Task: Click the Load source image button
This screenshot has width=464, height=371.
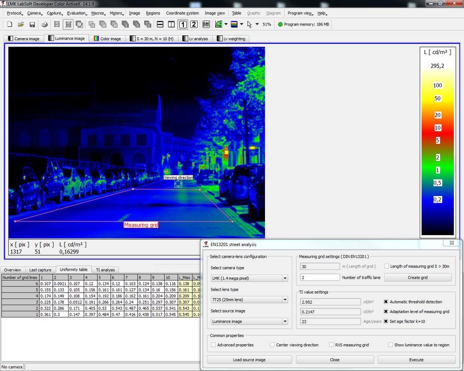Action: [x=249, y=360]
